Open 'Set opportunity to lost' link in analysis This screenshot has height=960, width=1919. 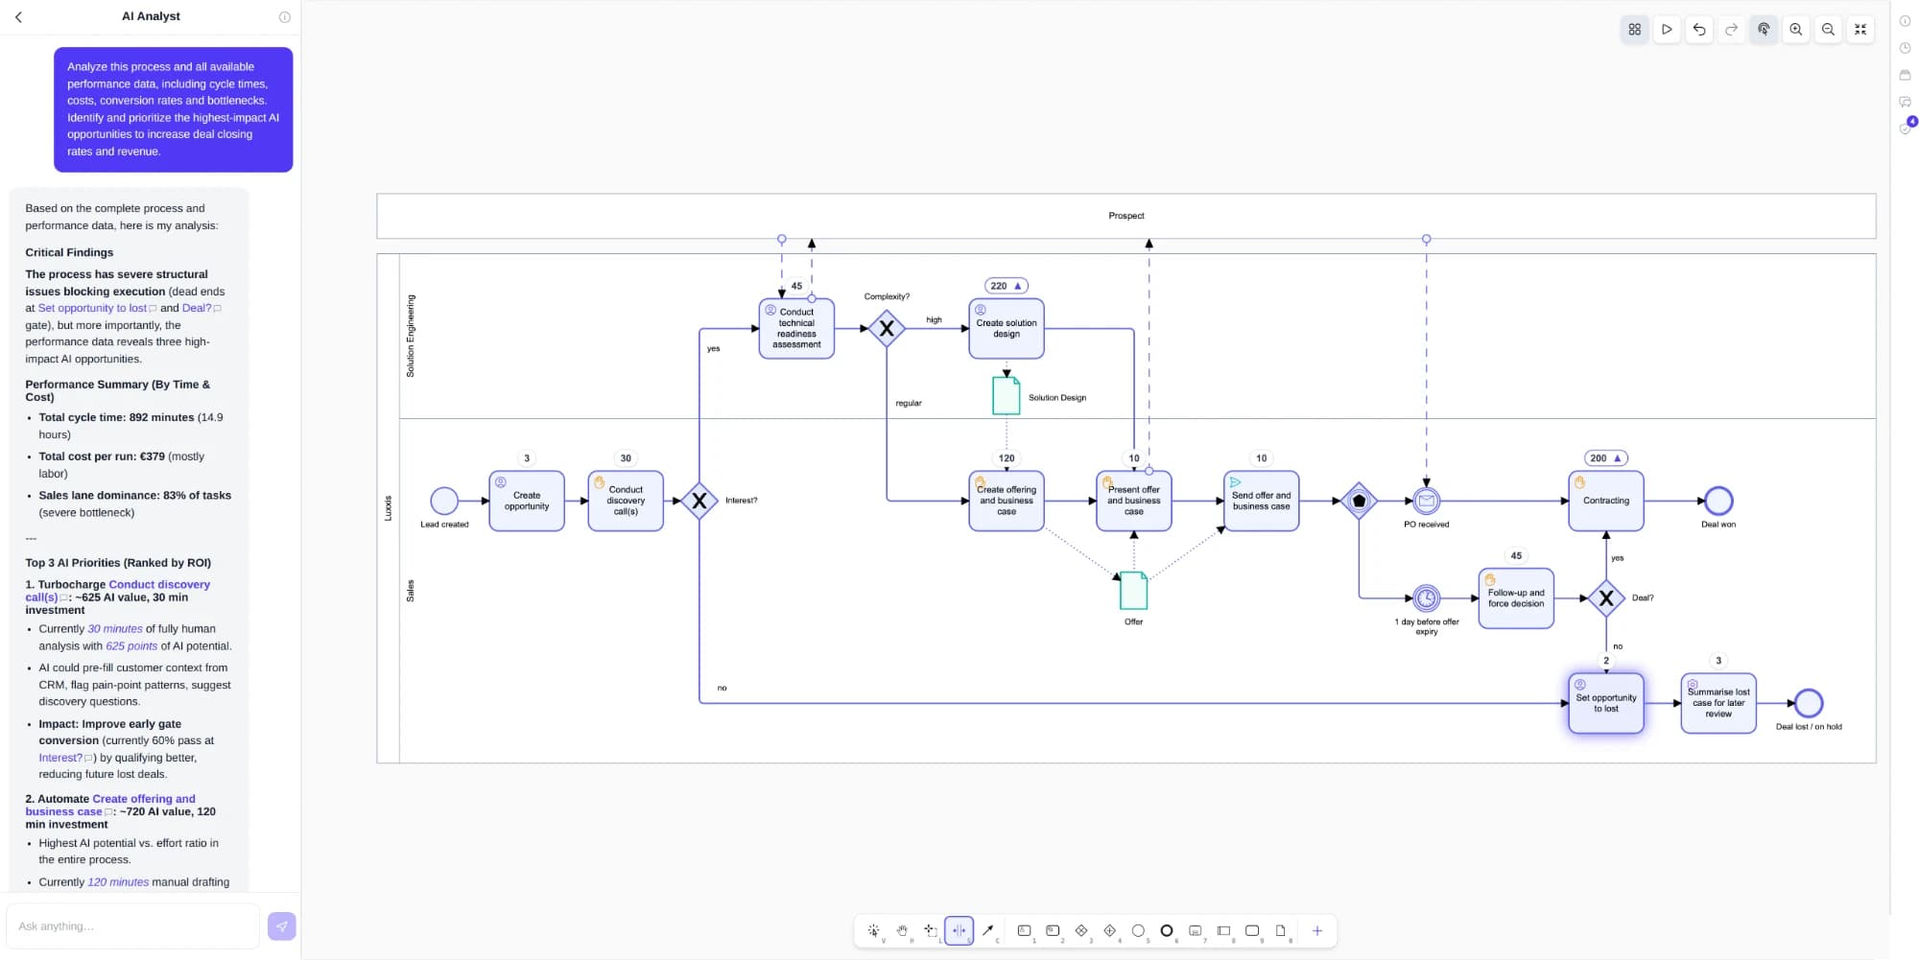click(x=92, y=308)
